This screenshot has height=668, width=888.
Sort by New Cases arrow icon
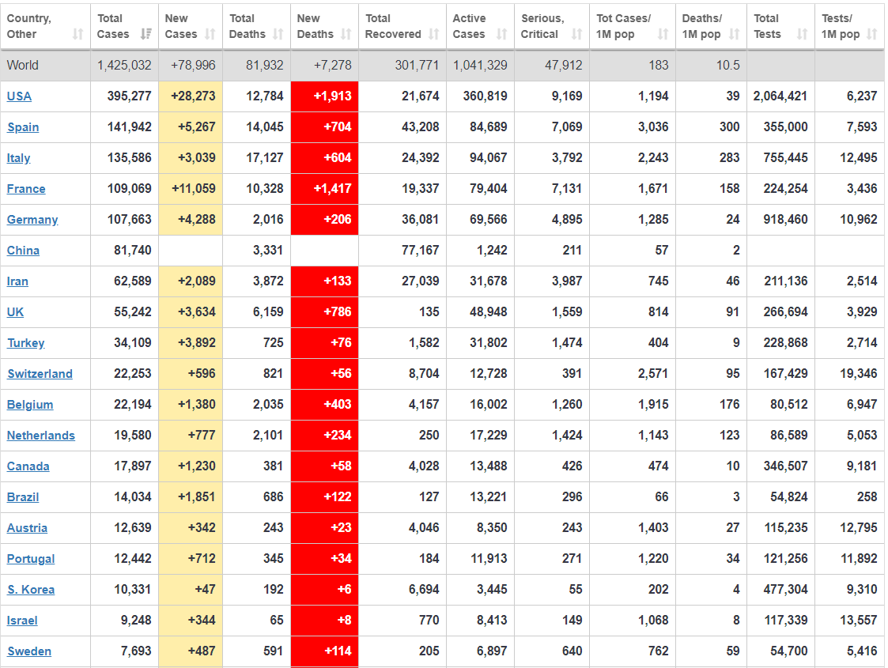click(x=210, y=34)
